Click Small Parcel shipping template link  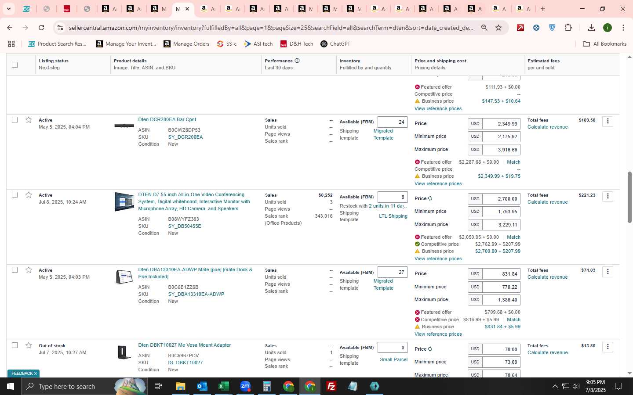(x=393, y=359)
